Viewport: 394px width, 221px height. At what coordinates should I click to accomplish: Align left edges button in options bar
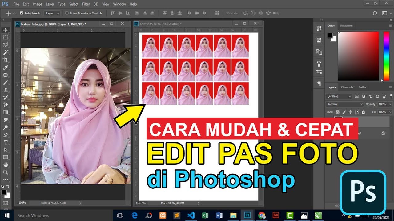pos(137,13)
